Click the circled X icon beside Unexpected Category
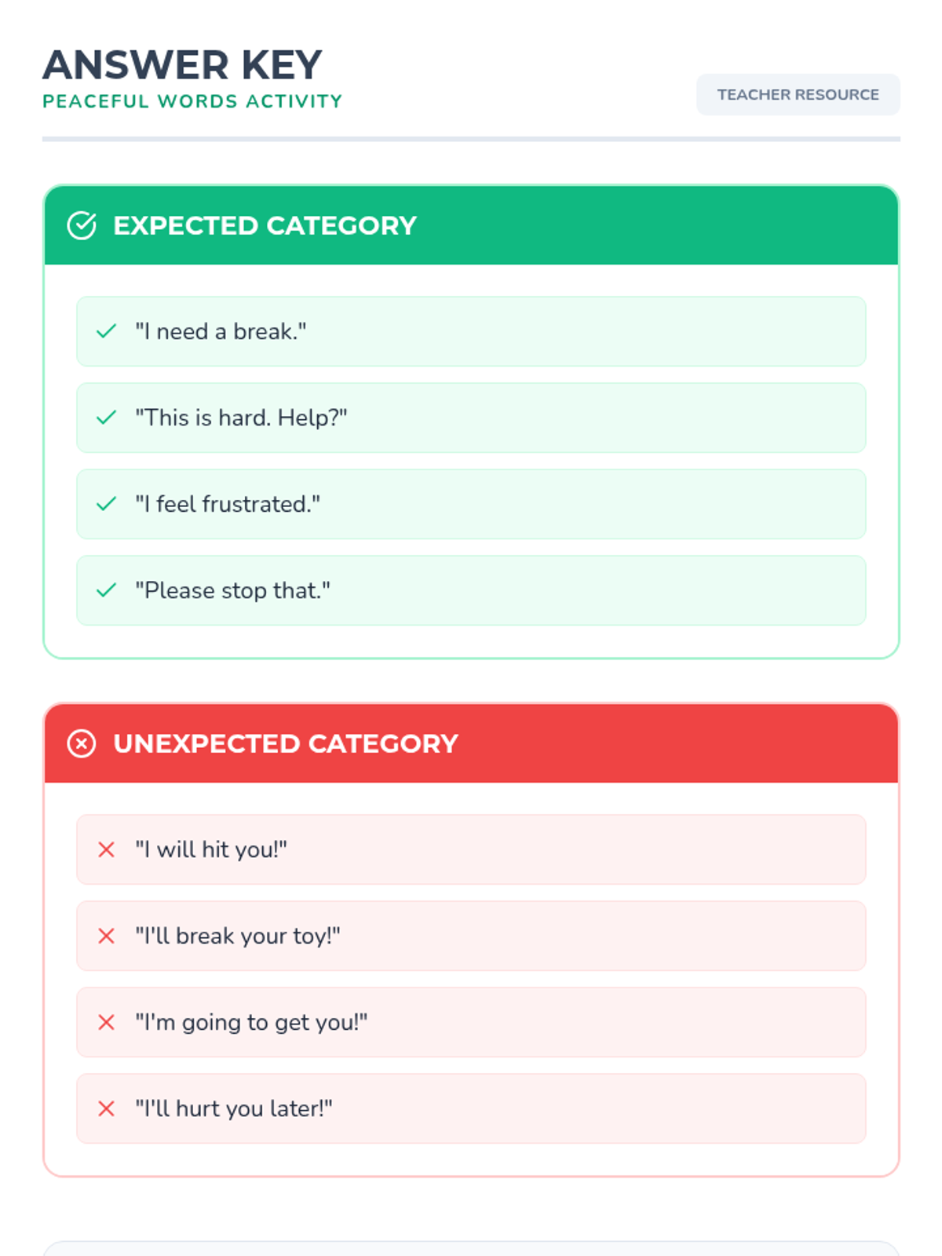942x1256 pixels. pos(82,743)
